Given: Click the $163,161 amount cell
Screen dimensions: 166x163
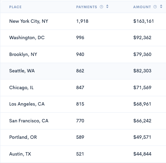Looking at the screenshot, I should click(144, 21).
